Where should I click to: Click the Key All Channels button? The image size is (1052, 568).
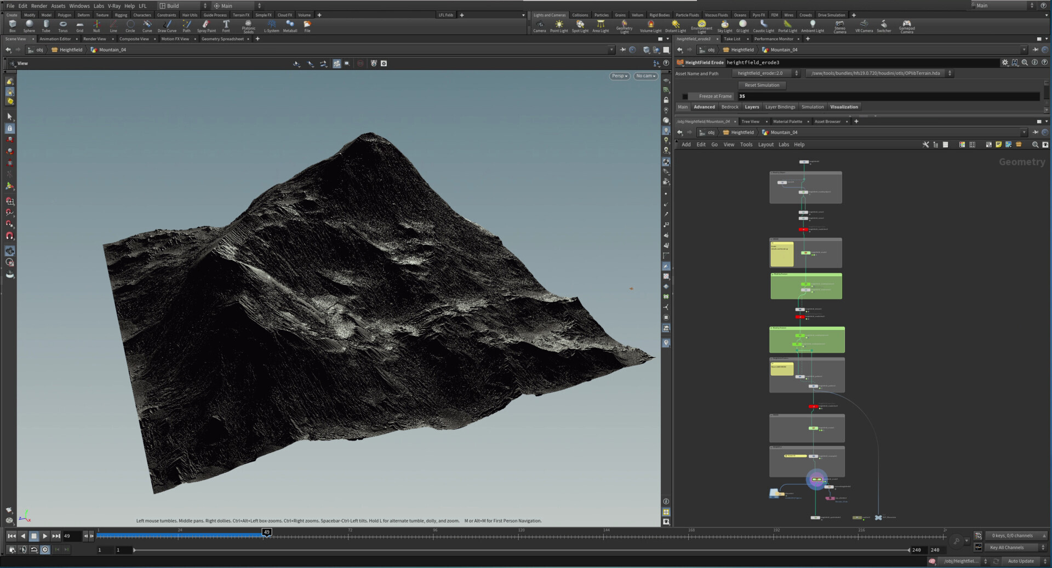click(1011, 547)
